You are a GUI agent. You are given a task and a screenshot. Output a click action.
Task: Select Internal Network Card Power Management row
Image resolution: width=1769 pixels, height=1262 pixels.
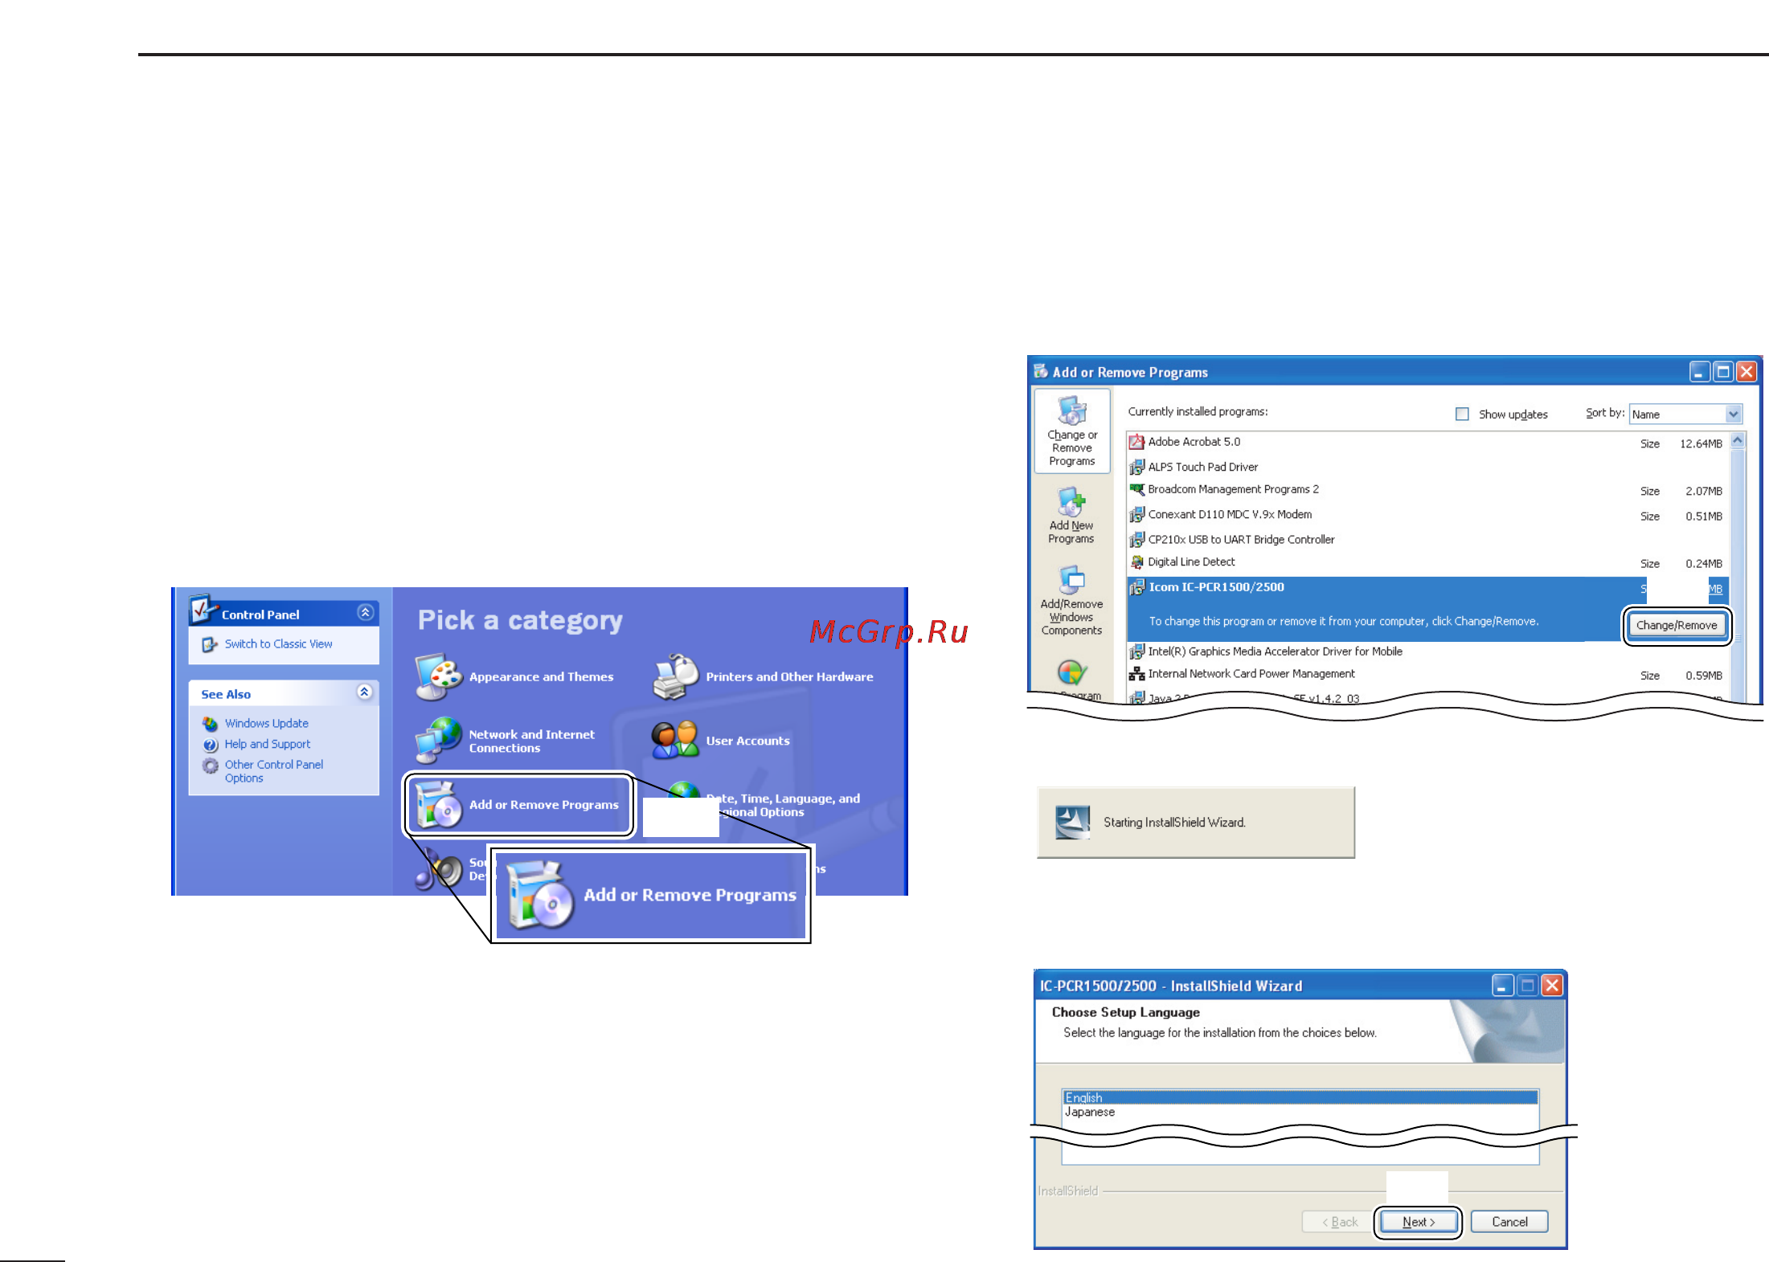(1427, 675)
